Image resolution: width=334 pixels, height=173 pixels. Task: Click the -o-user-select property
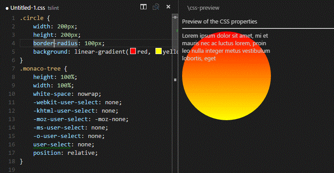click(57, 136)
